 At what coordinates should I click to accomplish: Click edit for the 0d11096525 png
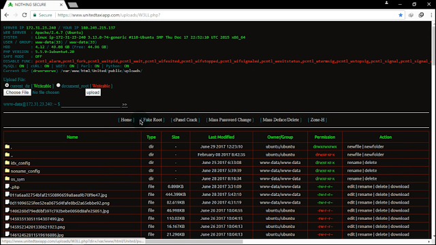[351, 203]
